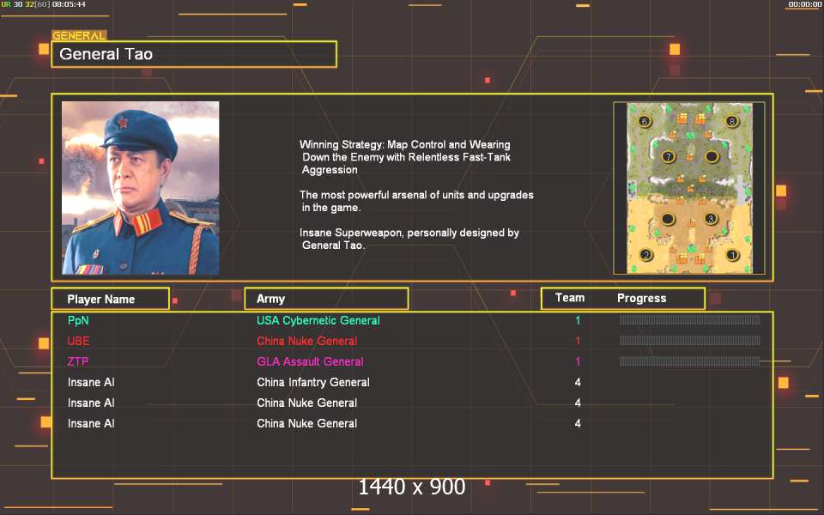
Task: Select start position 8 on the map
Action: 731,121
